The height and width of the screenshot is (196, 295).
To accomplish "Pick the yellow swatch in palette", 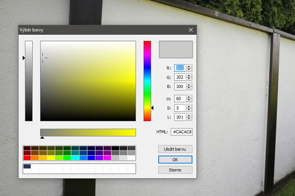I will coord(51,158).
